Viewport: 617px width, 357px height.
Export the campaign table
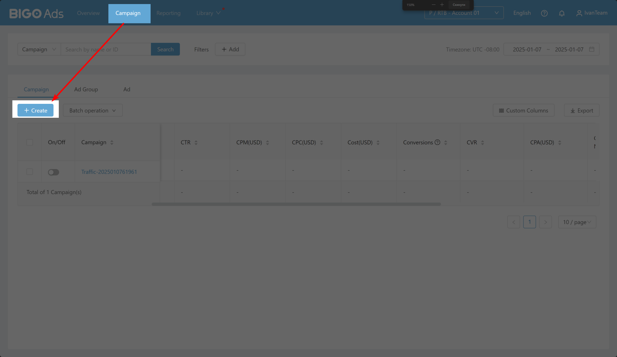point(582,110)
